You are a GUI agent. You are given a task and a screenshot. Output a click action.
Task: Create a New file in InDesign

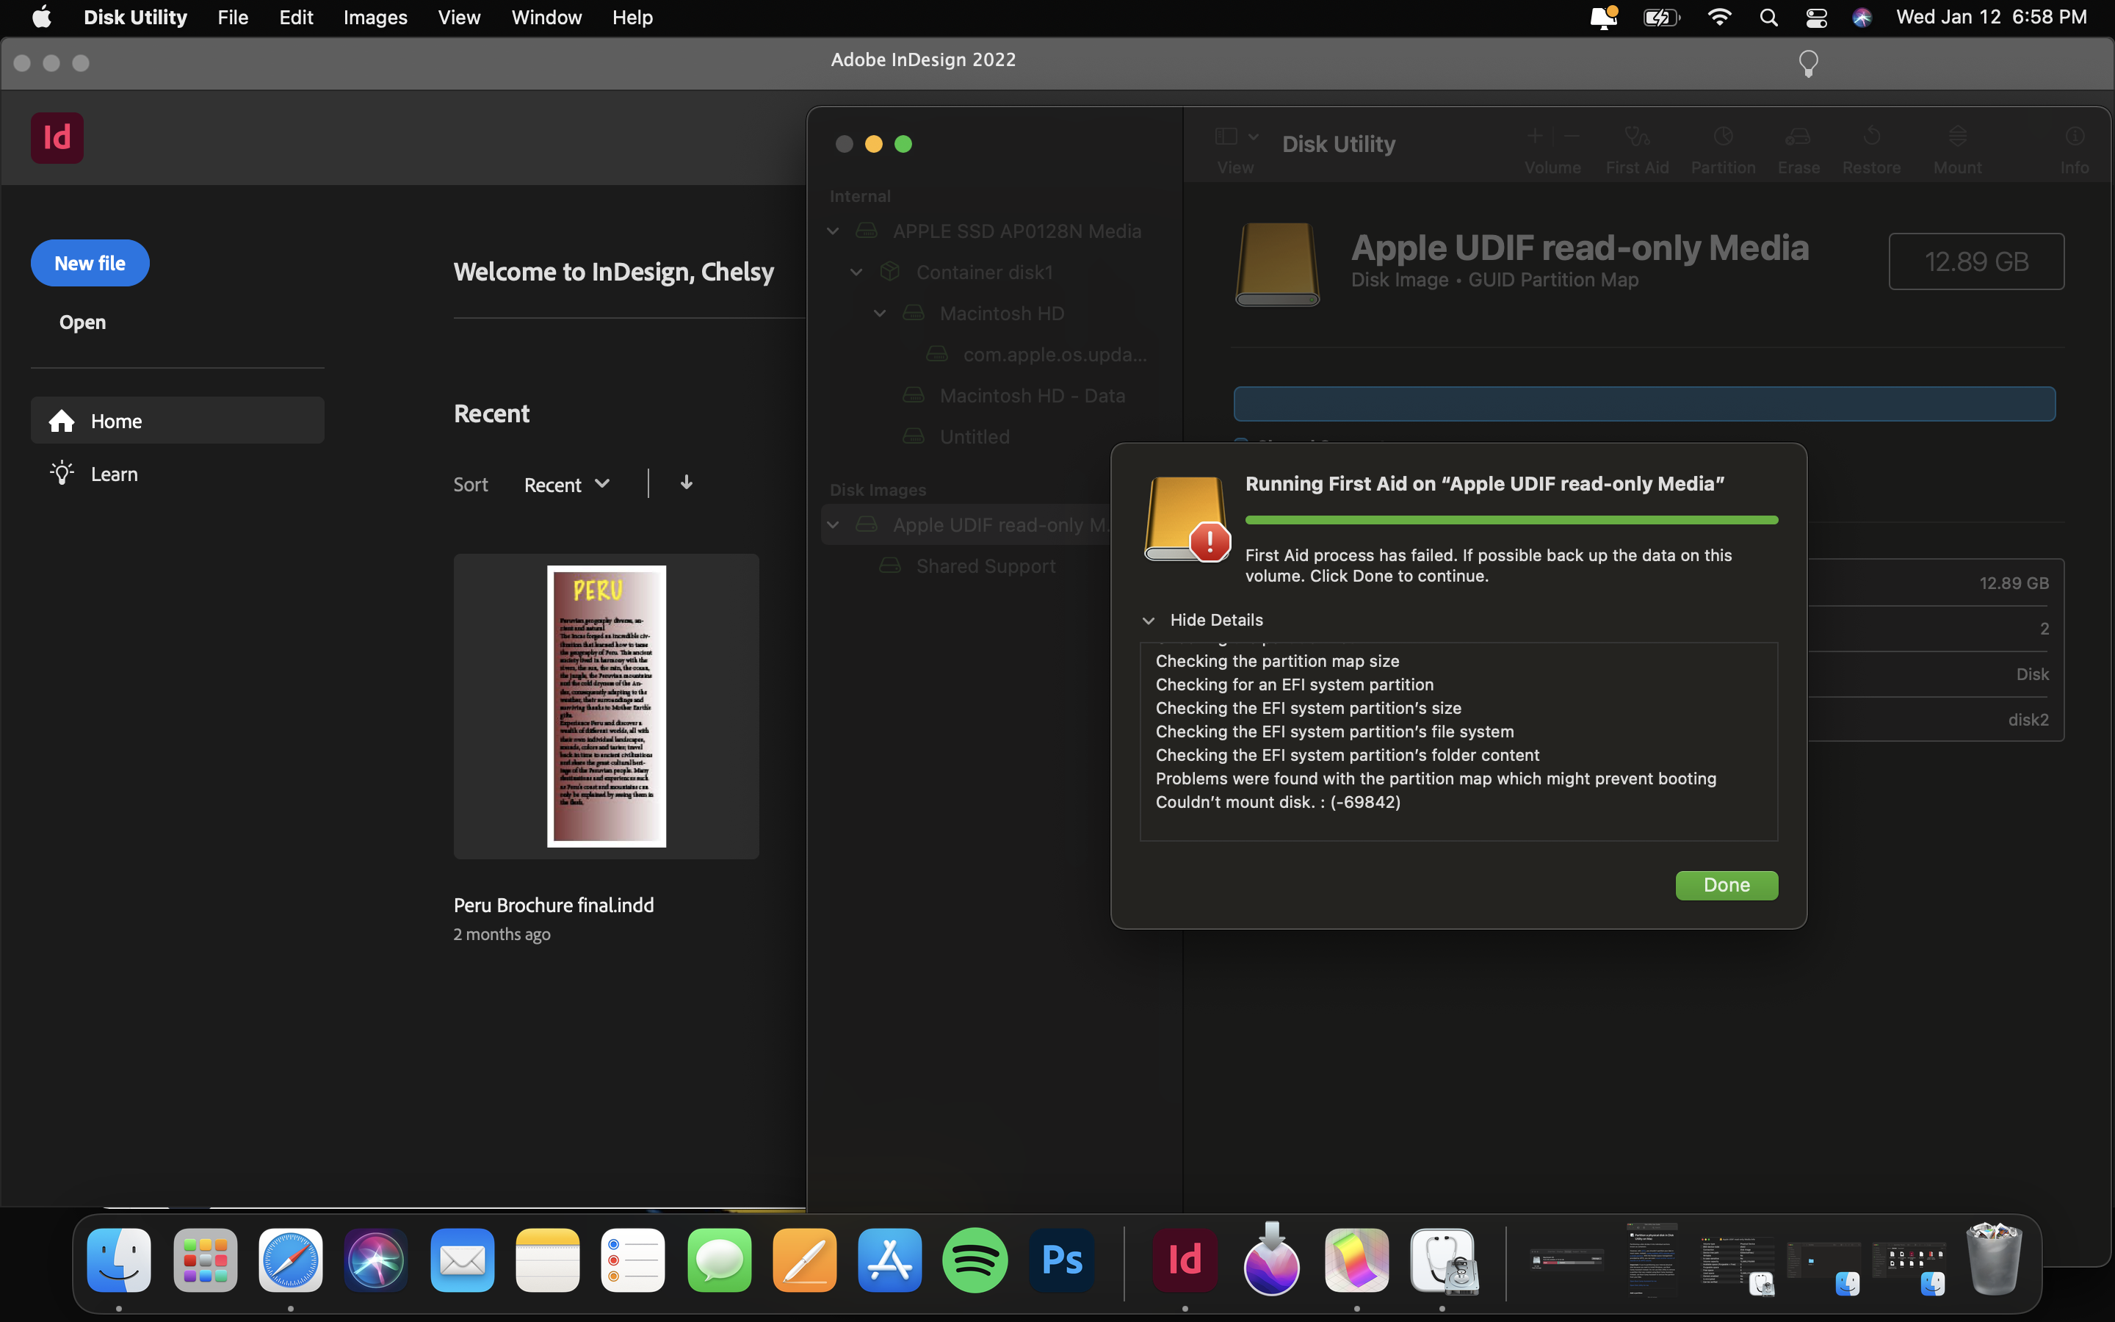coord(89,262)
